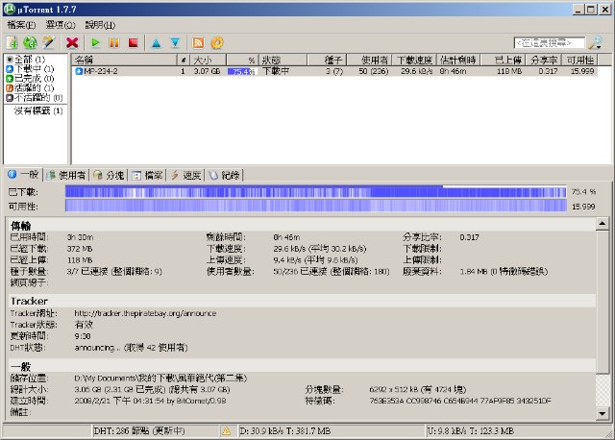
Task: Click the red Stop torrent button
Action: coord(133,42)
